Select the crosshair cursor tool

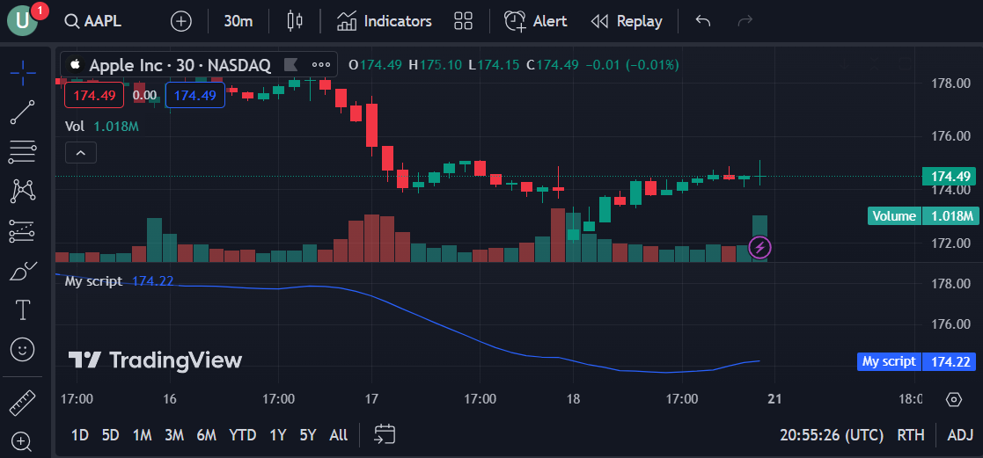[23, 73]
